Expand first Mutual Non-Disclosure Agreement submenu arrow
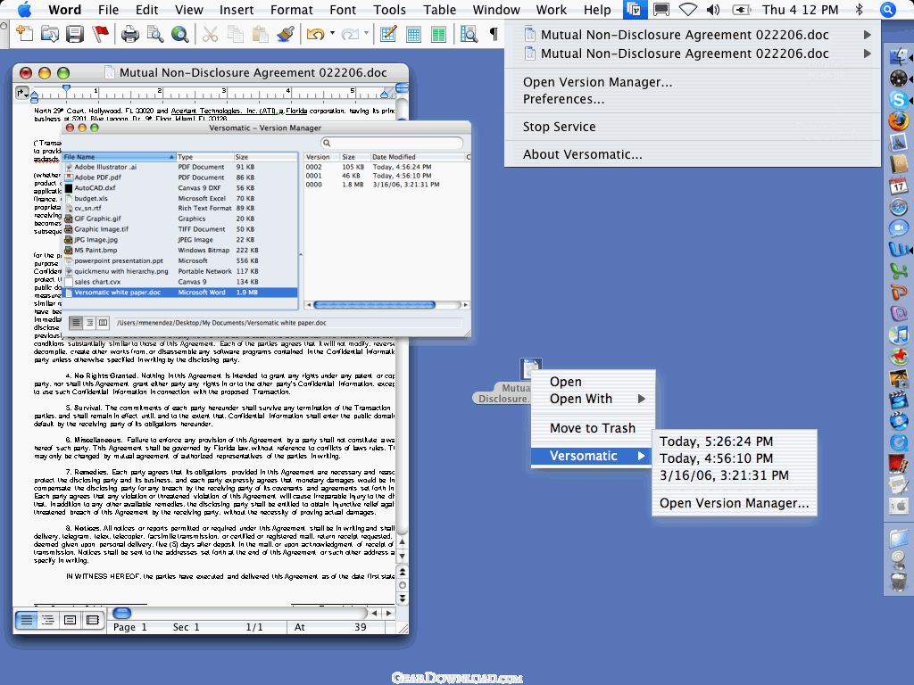The image size is (914, 685). (x=868, y=35)
